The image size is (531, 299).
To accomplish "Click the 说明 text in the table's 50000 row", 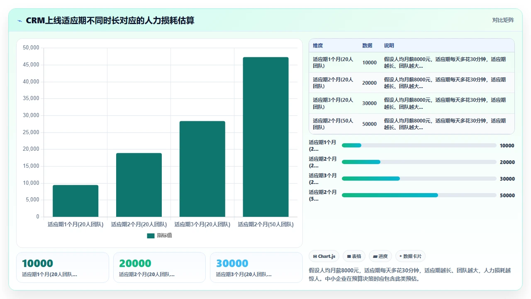I will click(x=445, y=124).
